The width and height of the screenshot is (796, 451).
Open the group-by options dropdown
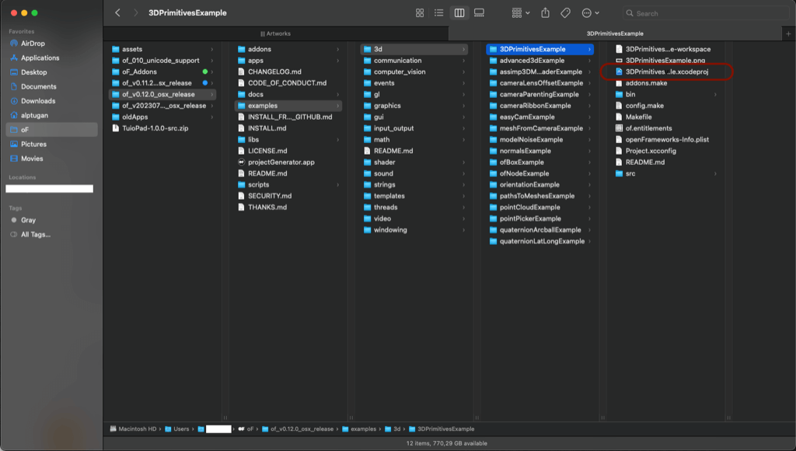(521, 13)
